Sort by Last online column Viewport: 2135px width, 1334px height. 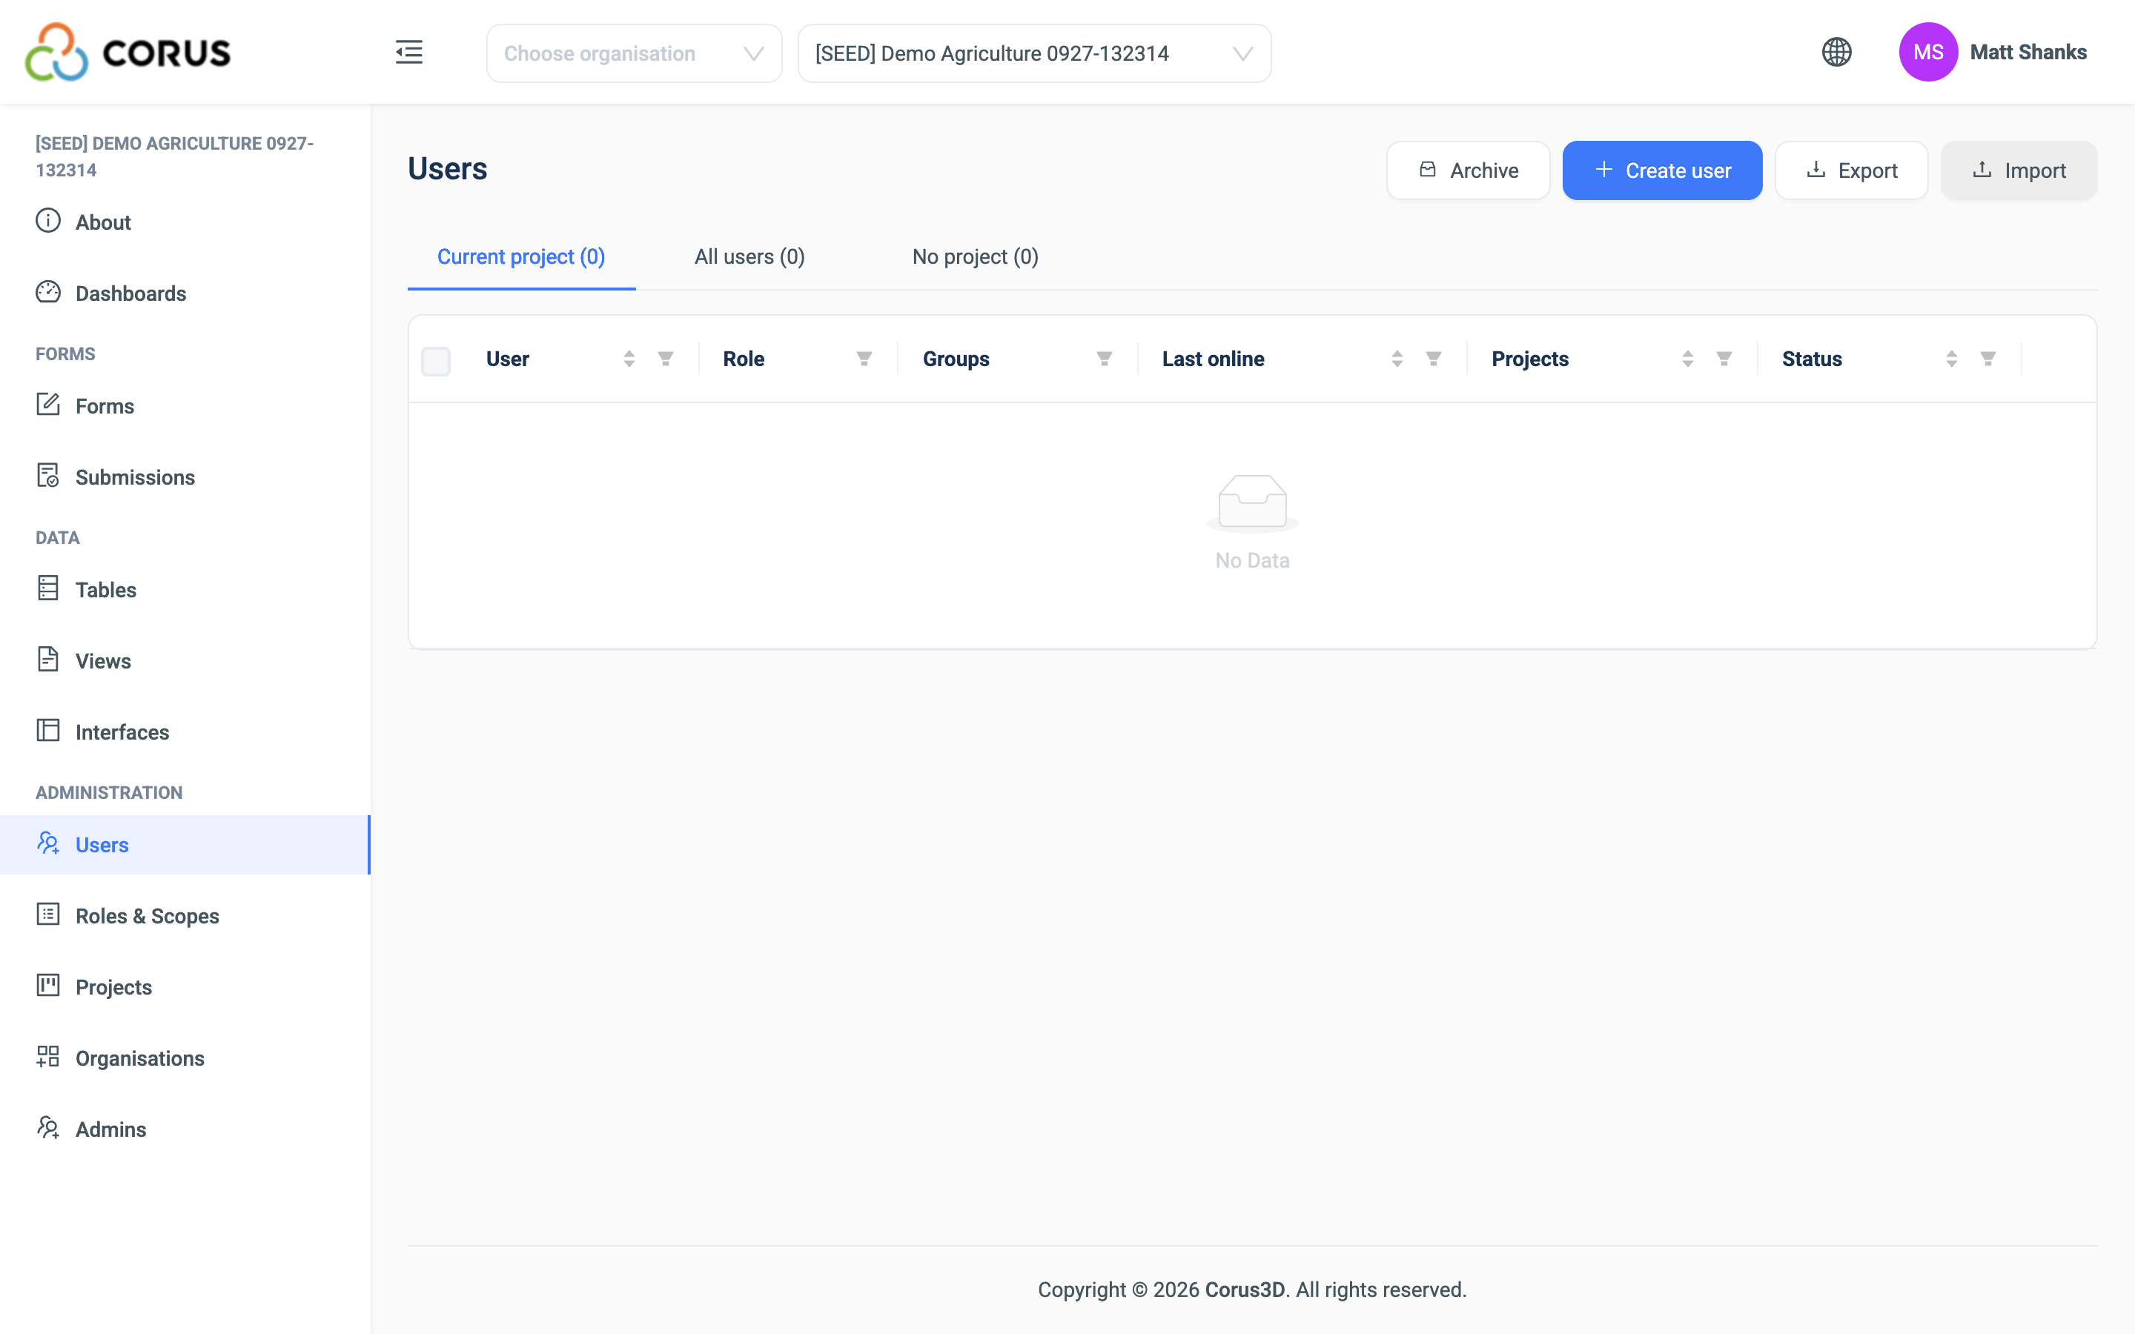point(1397,358)
